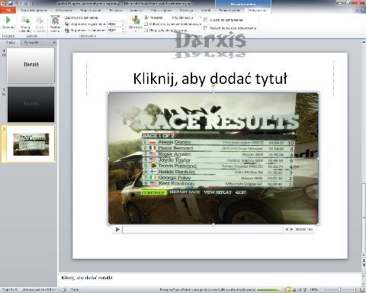Click the video player speaker icon
This screenshot has width=366, height=293.
[x=310, y=230]
